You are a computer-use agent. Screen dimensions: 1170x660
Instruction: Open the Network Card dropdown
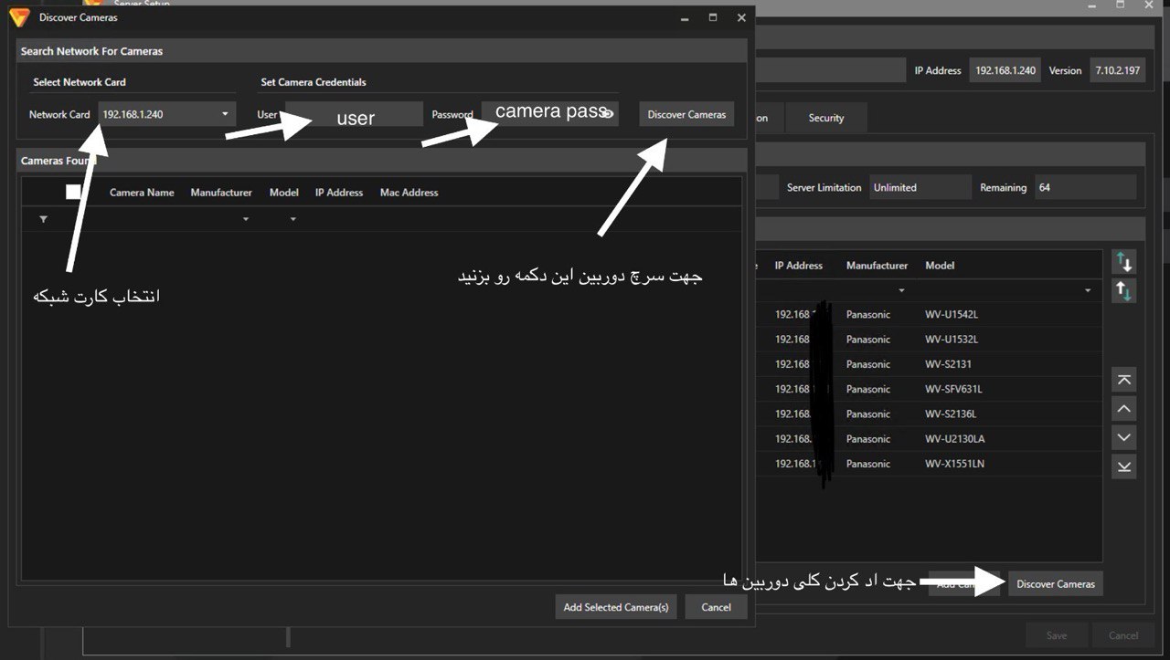pos(225,115)
